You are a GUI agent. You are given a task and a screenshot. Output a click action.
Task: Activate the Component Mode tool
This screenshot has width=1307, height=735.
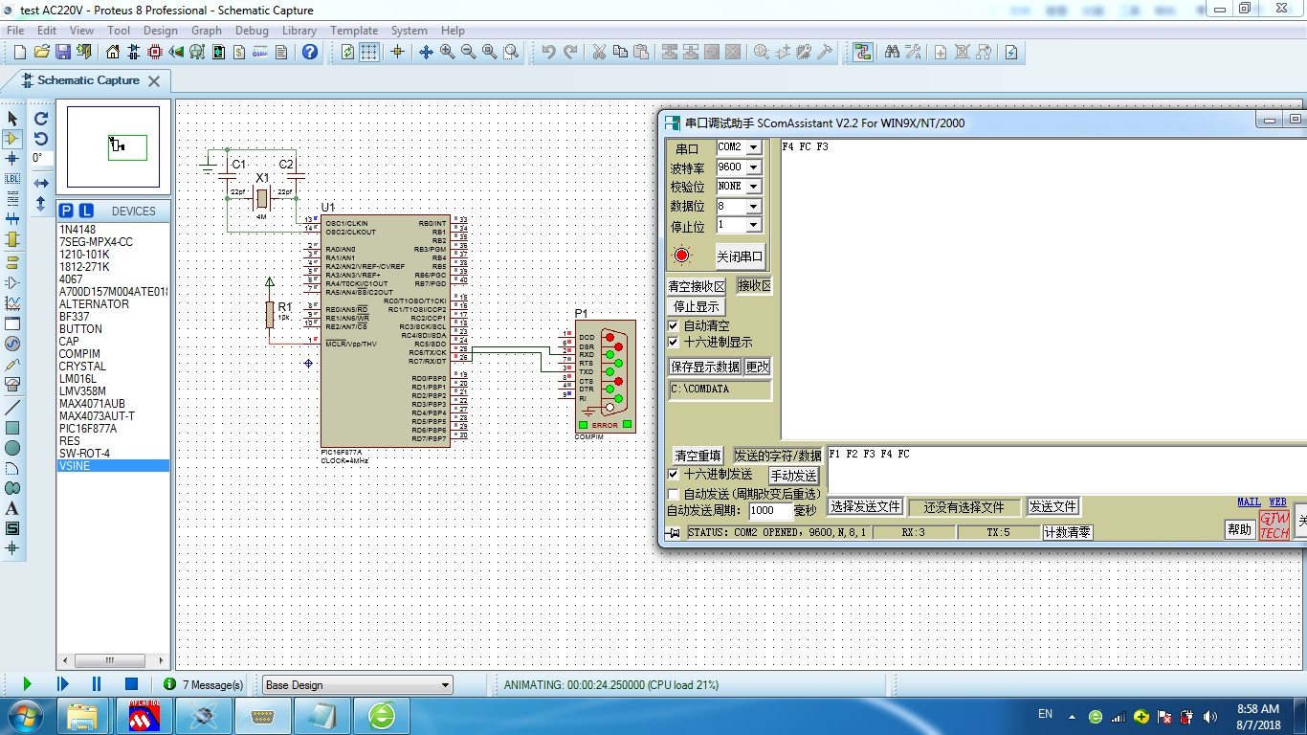click(12, 139)
